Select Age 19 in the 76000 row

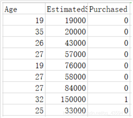24,65
